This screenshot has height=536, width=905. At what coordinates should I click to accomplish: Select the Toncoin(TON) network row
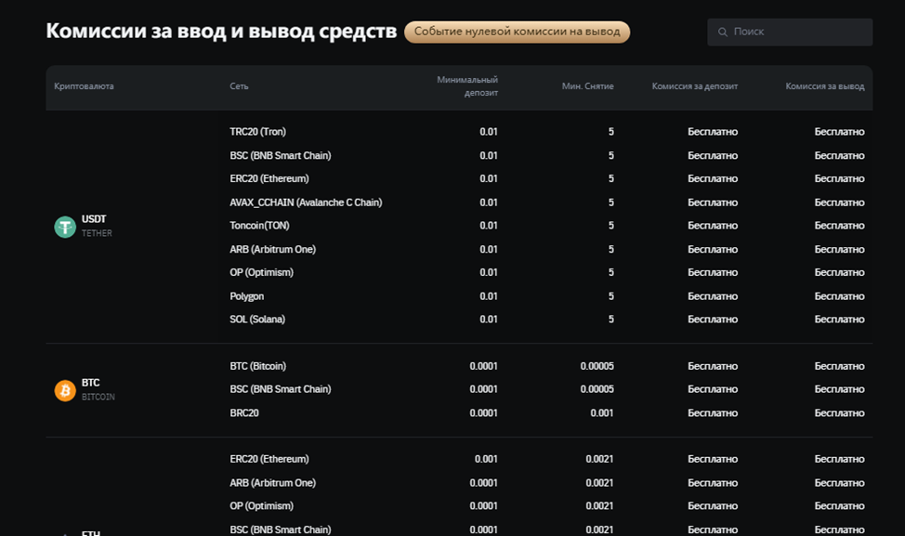(x=260, y=225)
